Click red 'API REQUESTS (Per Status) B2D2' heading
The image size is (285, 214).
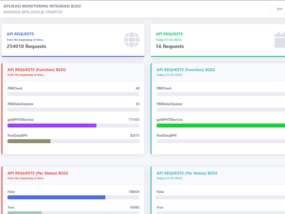pyautogui.click(x=38, y=173)
